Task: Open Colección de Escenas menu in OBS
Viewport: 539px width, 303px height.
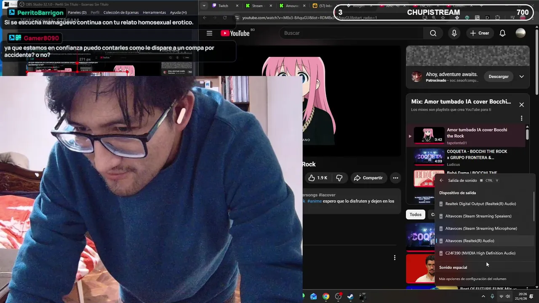Action: 121,13
